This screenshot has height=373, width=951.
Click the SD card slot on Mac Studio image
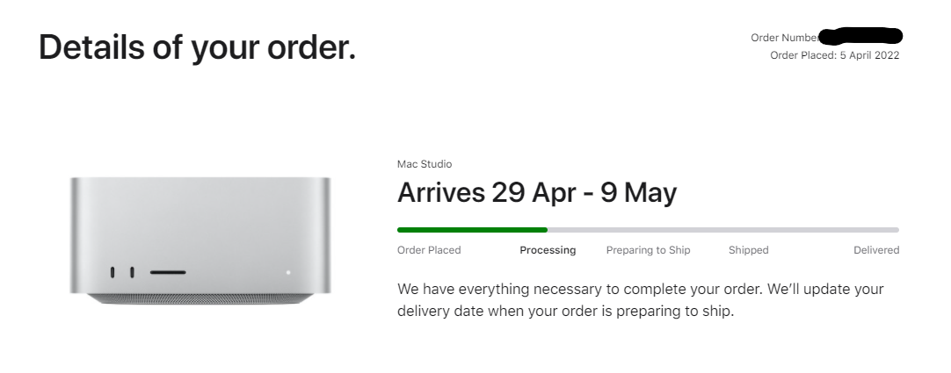click(x=168, y=272)
